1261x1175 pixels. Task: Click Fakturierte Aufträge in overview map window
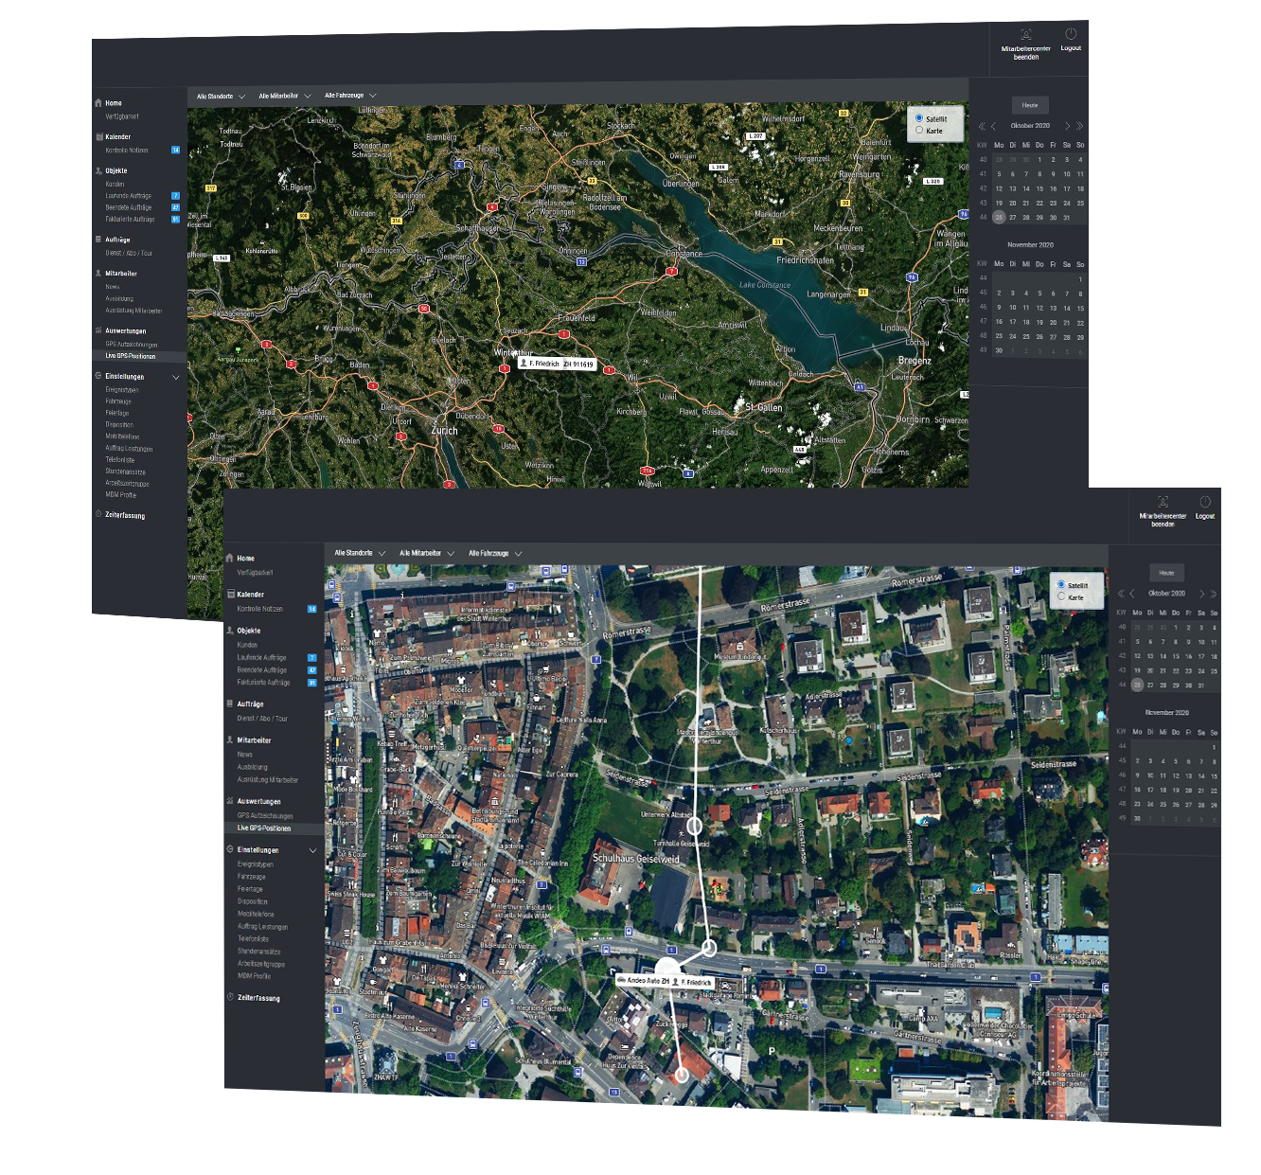pyautogui.click(x=130, y=219)
